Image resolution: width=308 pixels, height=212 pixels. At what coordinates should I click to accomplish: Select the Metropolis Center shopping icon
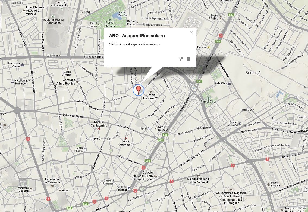(23, 65)
